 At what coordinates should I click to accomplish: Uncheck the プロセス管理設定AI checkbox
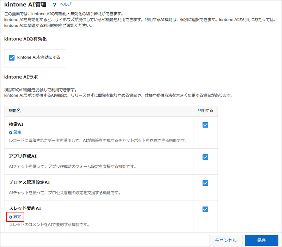pyautogui.click(x=205, y=183)
